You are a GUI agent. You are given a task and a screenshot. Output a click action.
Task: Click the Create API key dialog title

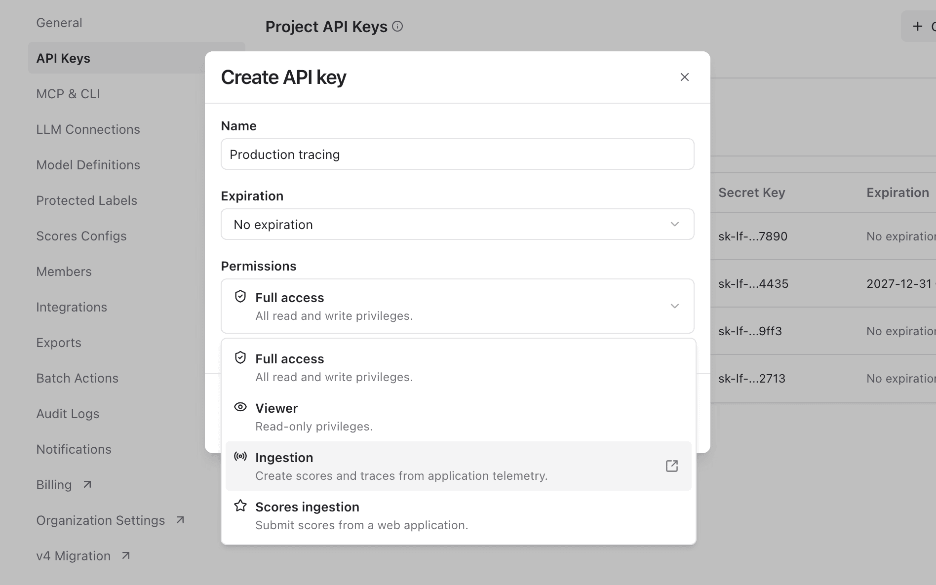pyautogui.click(x=283, y=77)
